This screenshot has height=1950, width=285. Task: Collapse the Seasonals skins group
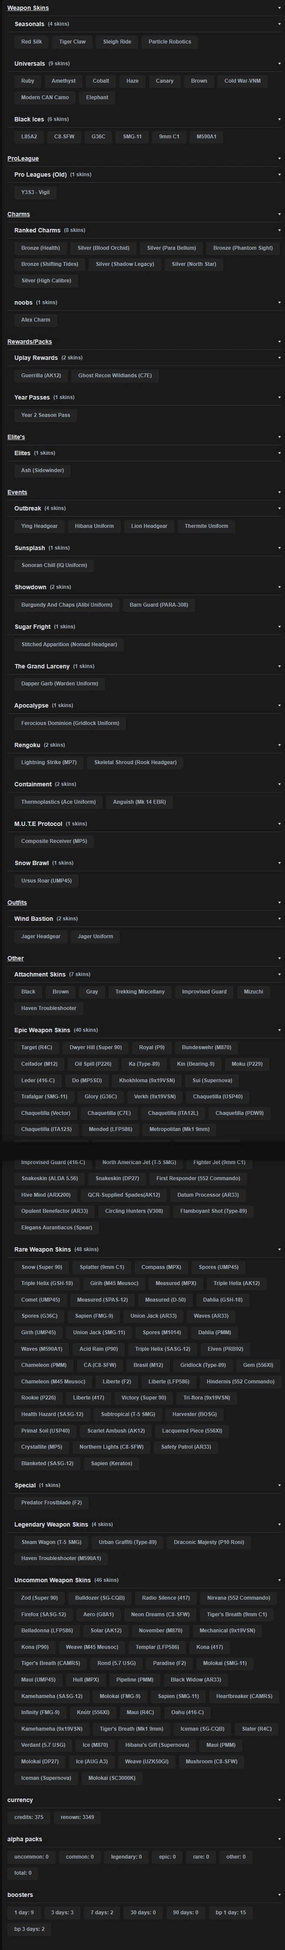click(x=280, y=24)
